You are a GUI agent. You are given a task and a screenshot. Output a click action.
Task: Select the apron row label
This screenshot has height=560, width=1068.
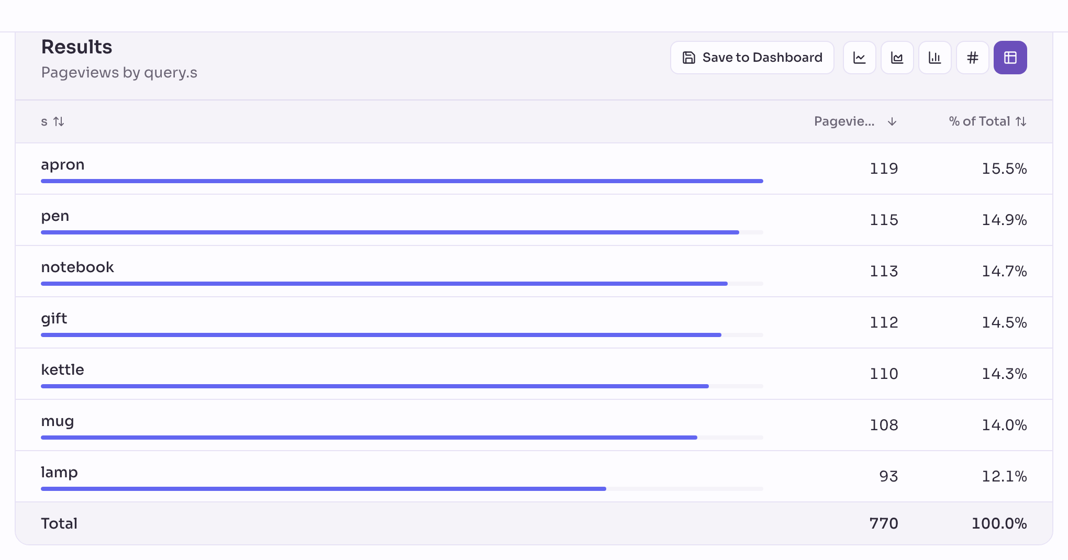click(63, 165)
